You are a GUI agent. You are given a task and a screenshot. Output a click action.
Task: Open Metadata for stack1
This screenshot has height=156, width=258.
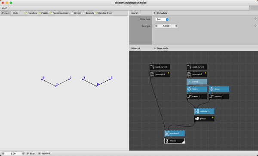[160, 13]
